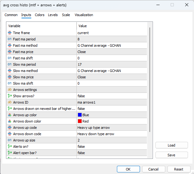
Task: Click the integer icon beside Fast ma period
Action: coord(9,39)
